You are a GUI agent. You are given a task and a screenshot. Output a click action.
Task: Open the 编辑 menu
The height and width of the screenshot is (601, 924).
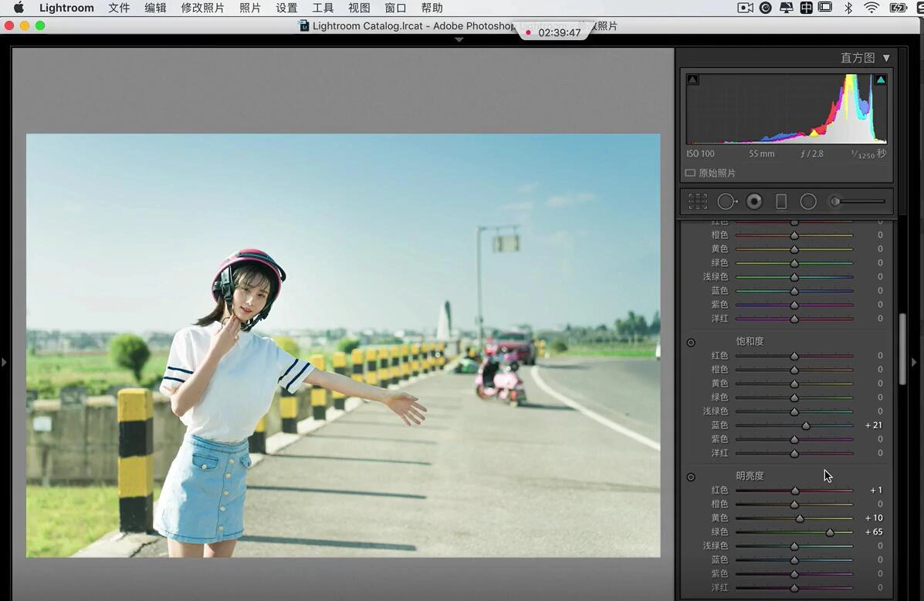coord(156,8)
